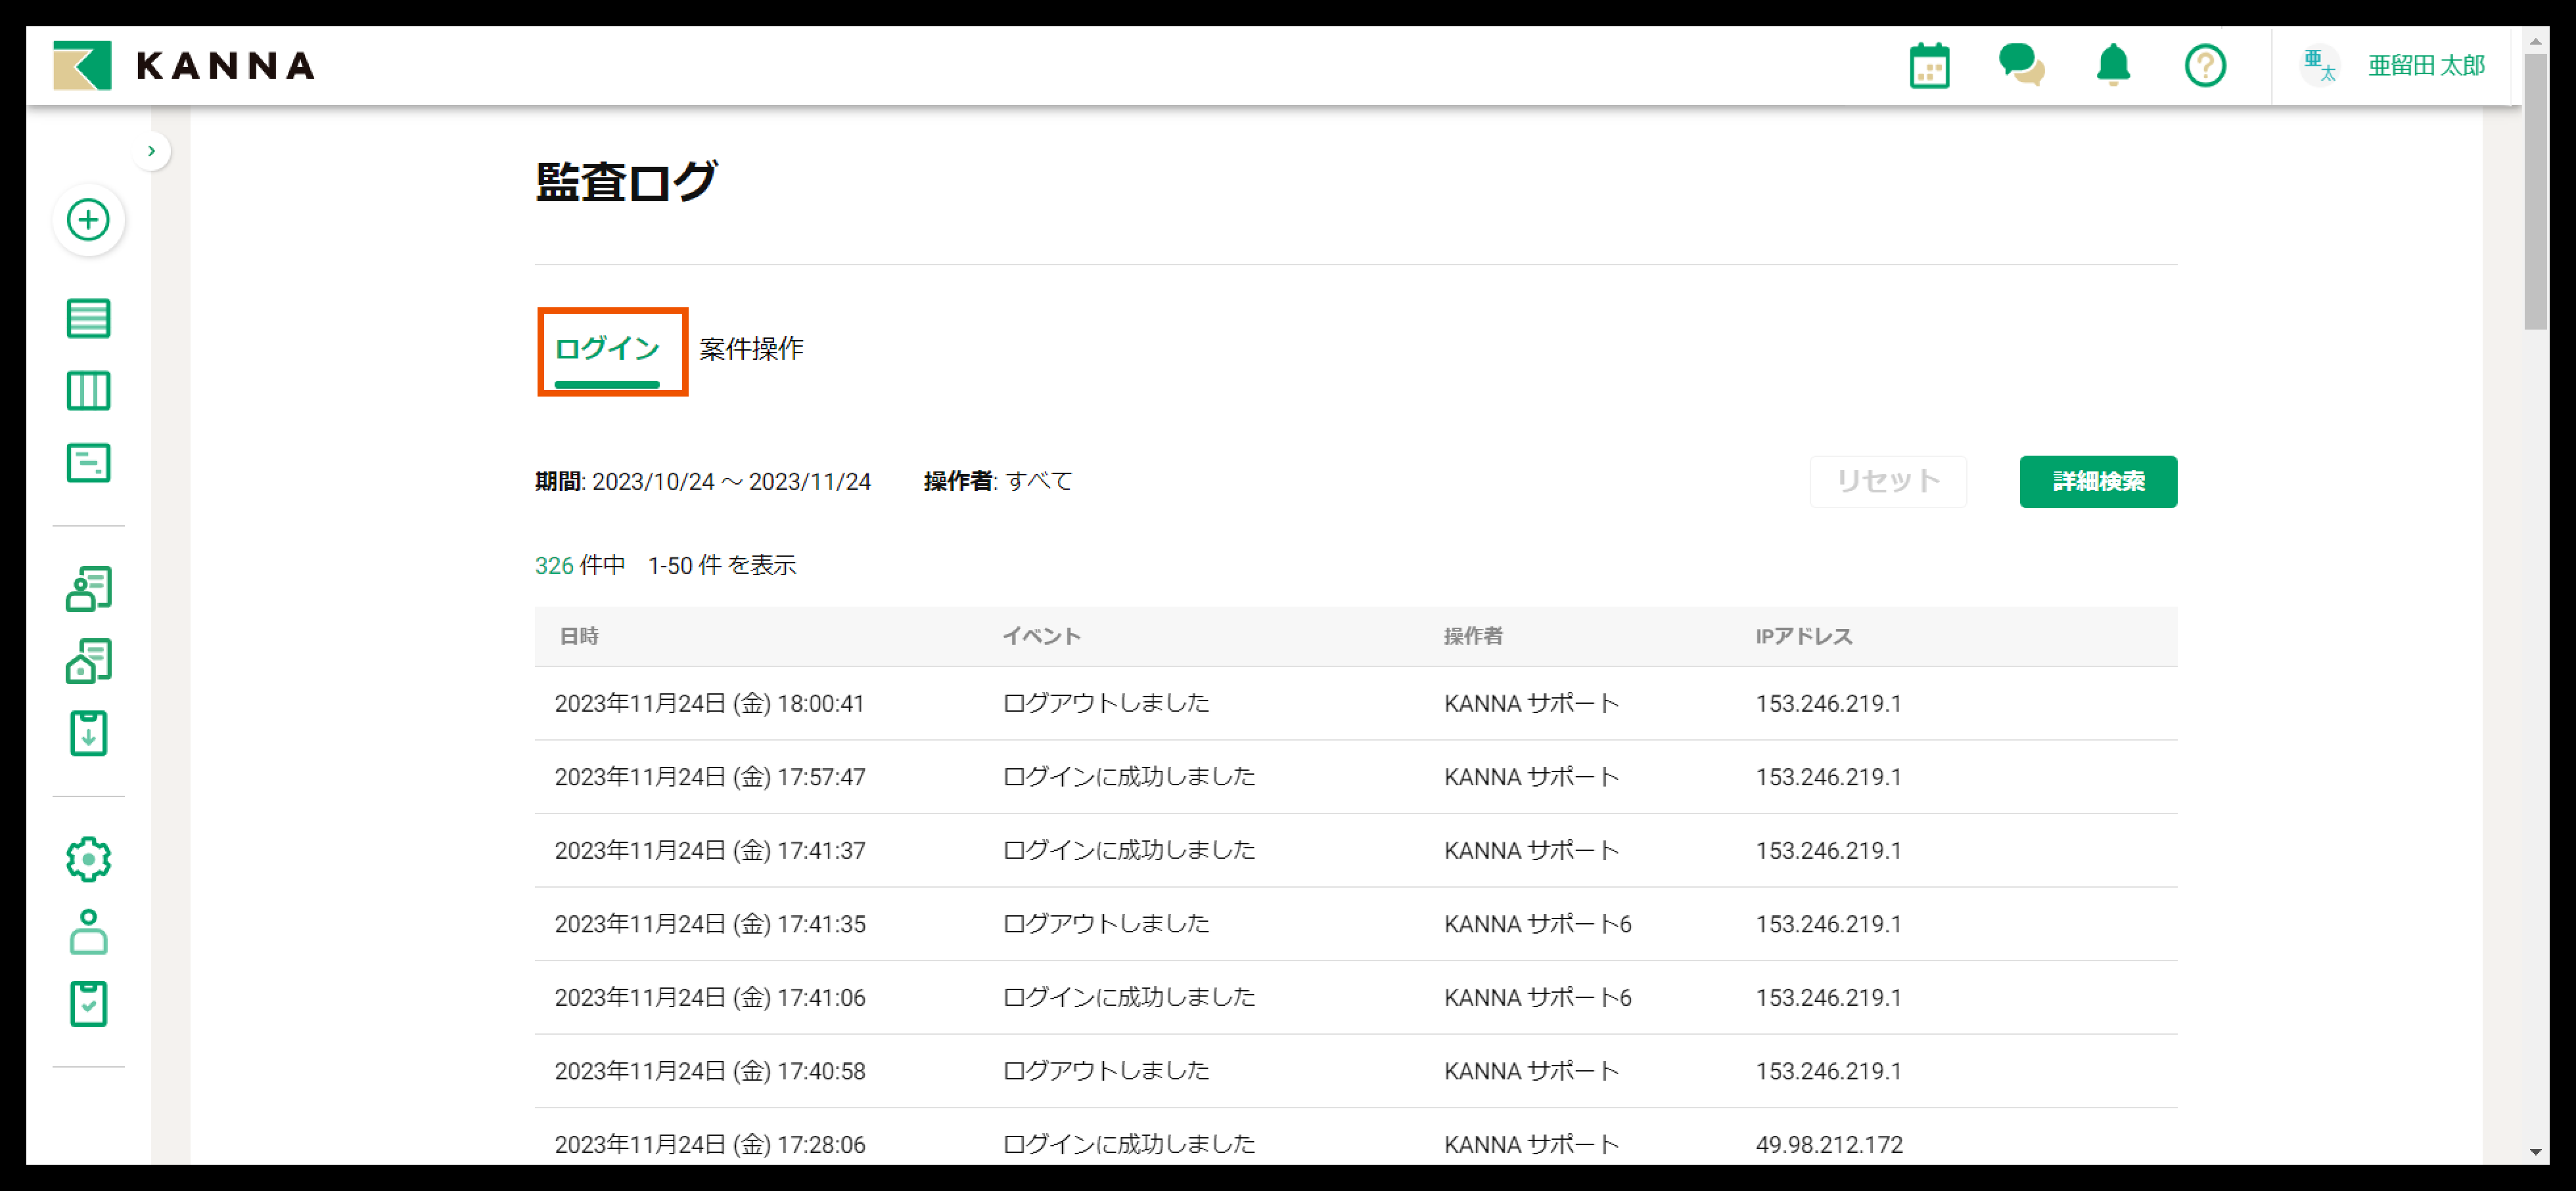Viewport: 2576px width, 1191px height.
Task: Click ログアウトしました event at 18:00:41
Action: [x=1106, y=703]
